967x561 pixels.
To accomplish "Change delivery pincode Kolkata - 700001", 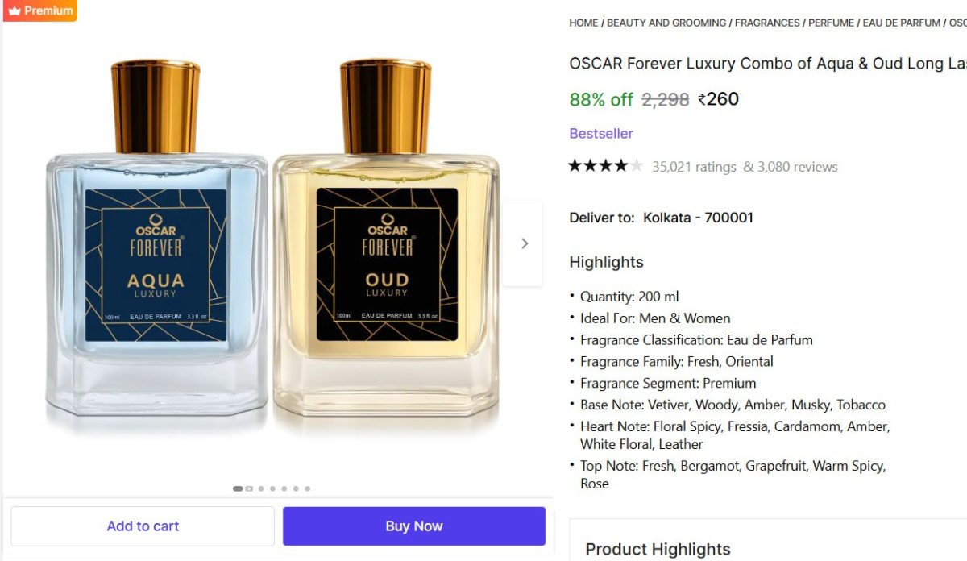I will click(x=698, y=218).
